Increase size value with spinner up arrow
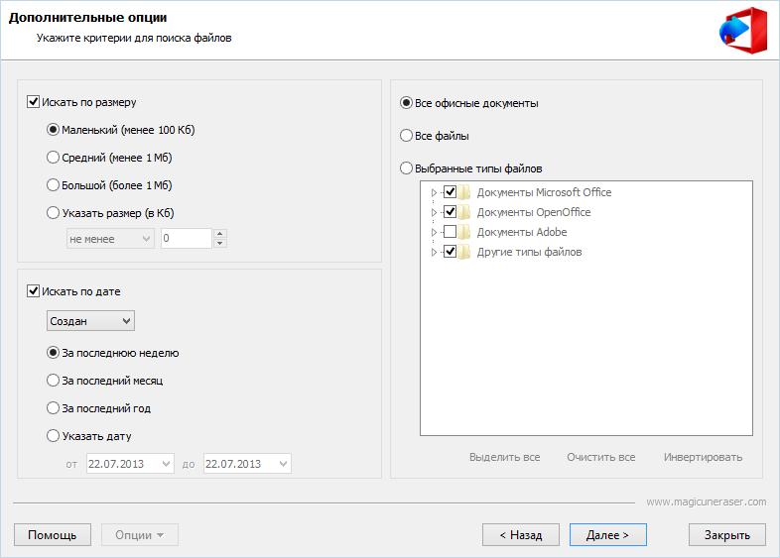Image resolution: width=780 pixels, height=558 pixels. tap(220, 234)
